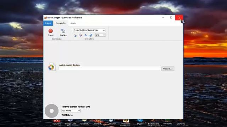
Task: Open the Ajuda tab
Action: click(73, 23)
